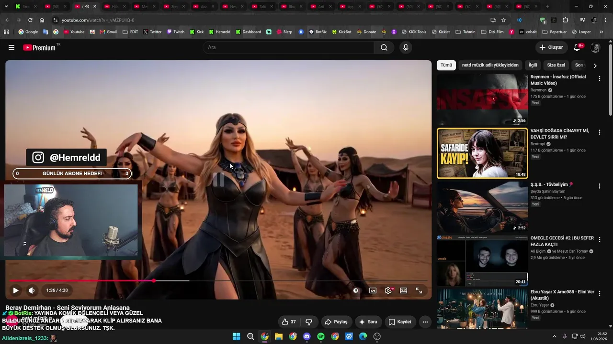Open the Gmail bookmark
Screen dimensions: 613x344
pos(108,32)
